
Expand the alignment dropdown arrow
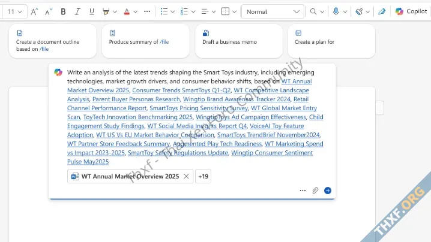click(214, 12)
